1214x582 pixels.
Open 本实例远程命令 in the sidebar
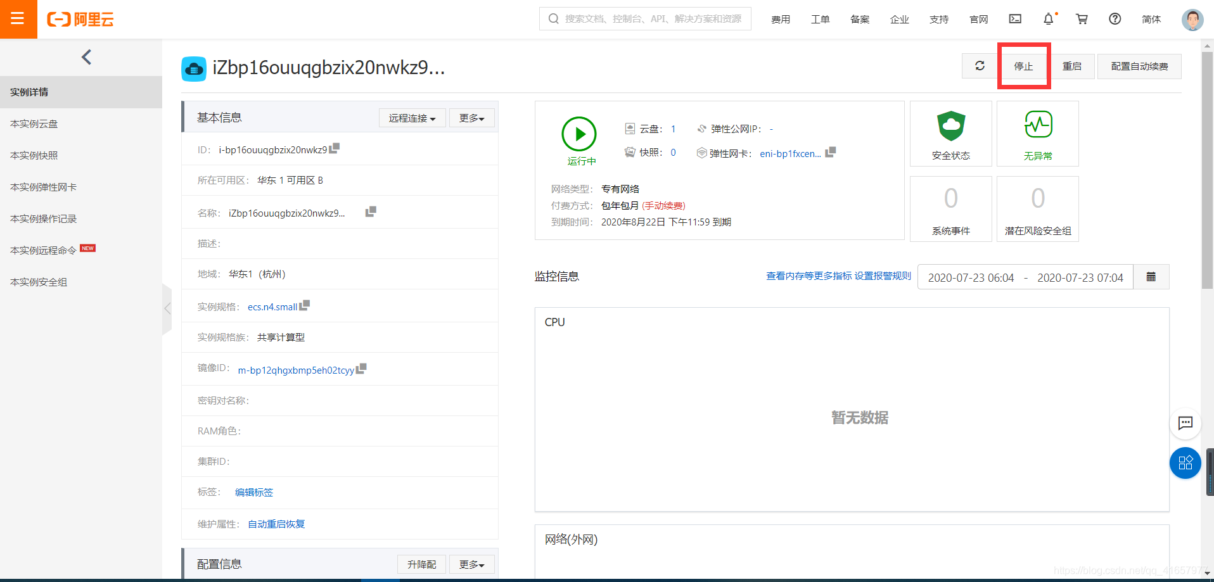click(x=81, y=251)
